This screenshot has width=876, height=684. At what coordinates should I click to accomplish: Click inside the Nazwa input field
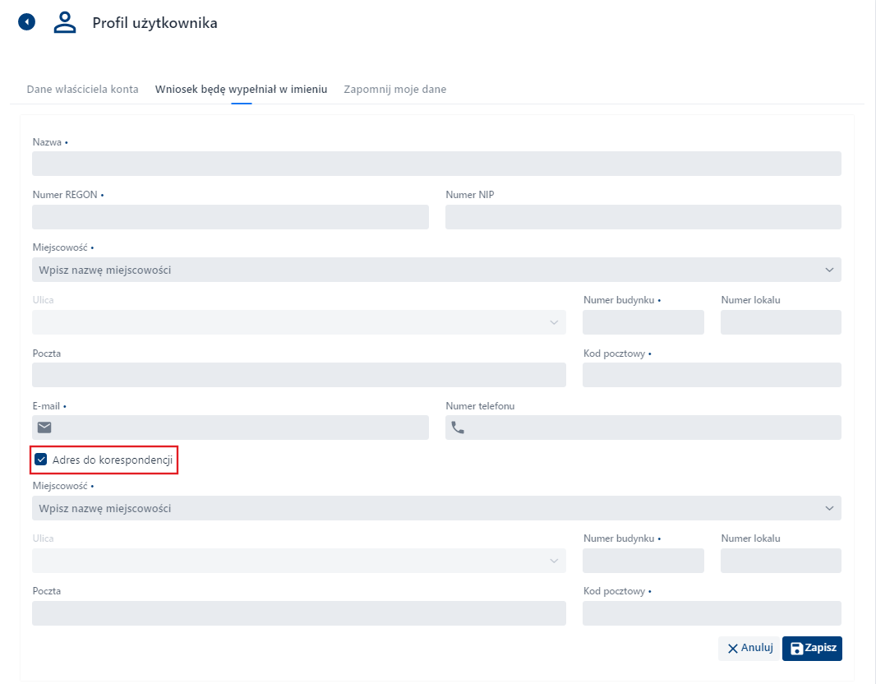(x=436, y=164)
